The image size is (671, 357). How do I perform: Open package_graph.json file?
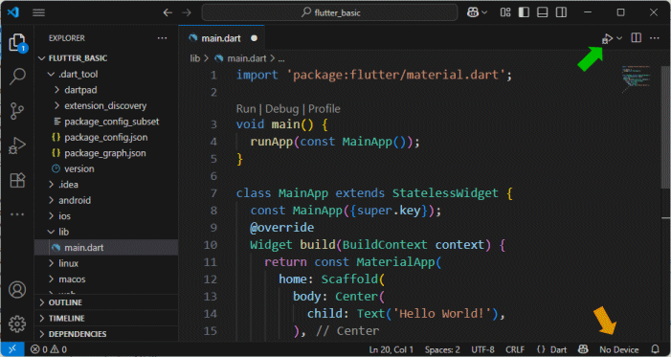point(106,153)
